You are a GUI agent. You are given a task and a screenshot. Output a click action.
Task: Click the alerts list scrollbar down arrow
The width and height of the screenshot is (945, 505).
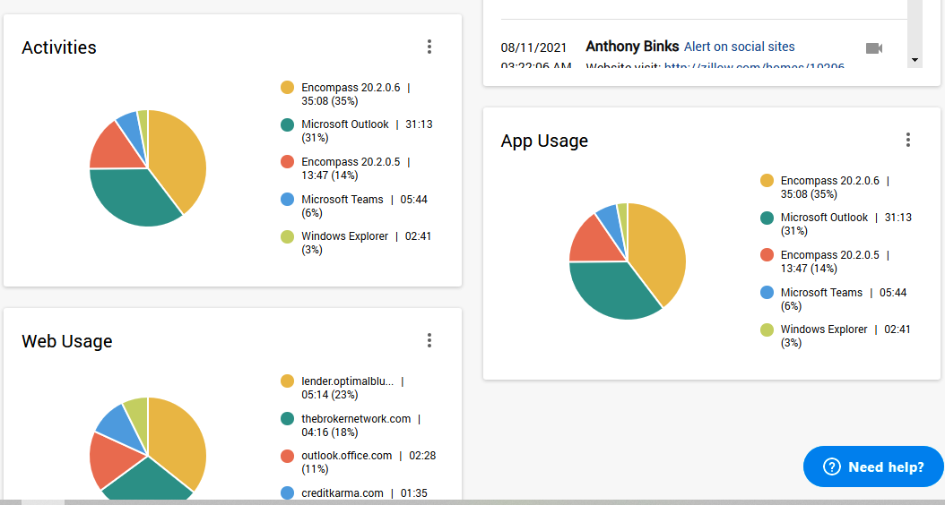915,60
